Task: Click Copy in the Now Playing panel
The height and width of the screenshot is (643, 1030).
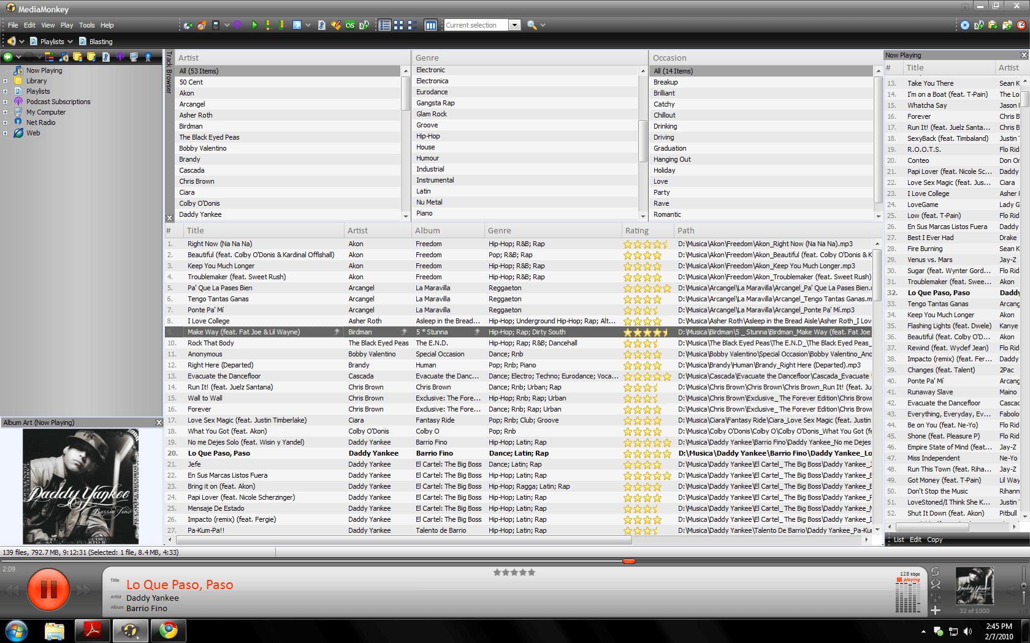Action: [934, 540]
